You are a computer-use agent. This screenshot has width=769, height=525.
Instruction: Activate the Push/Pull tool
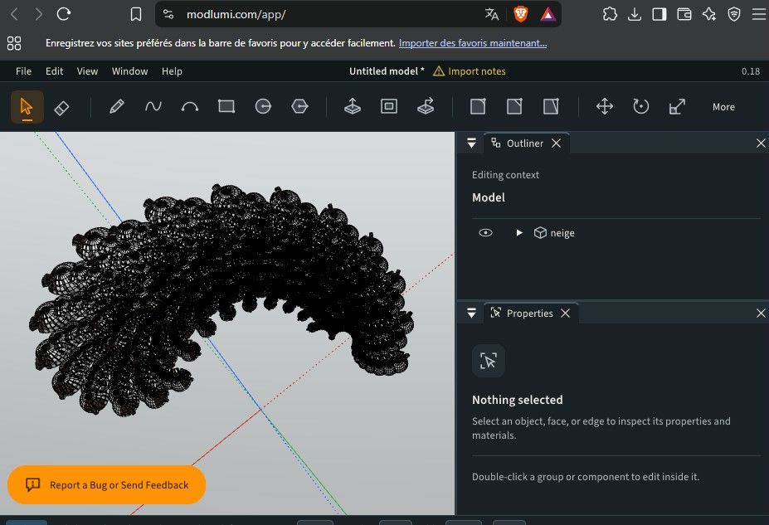(352, 106)
